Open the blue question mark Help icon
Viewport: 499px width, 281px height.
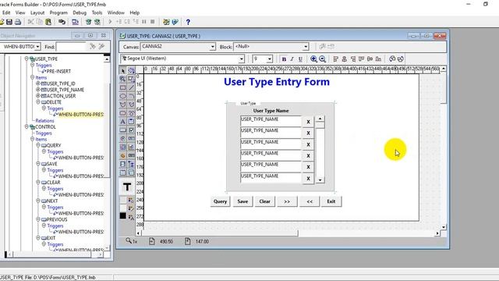click(x=188, y=22)
